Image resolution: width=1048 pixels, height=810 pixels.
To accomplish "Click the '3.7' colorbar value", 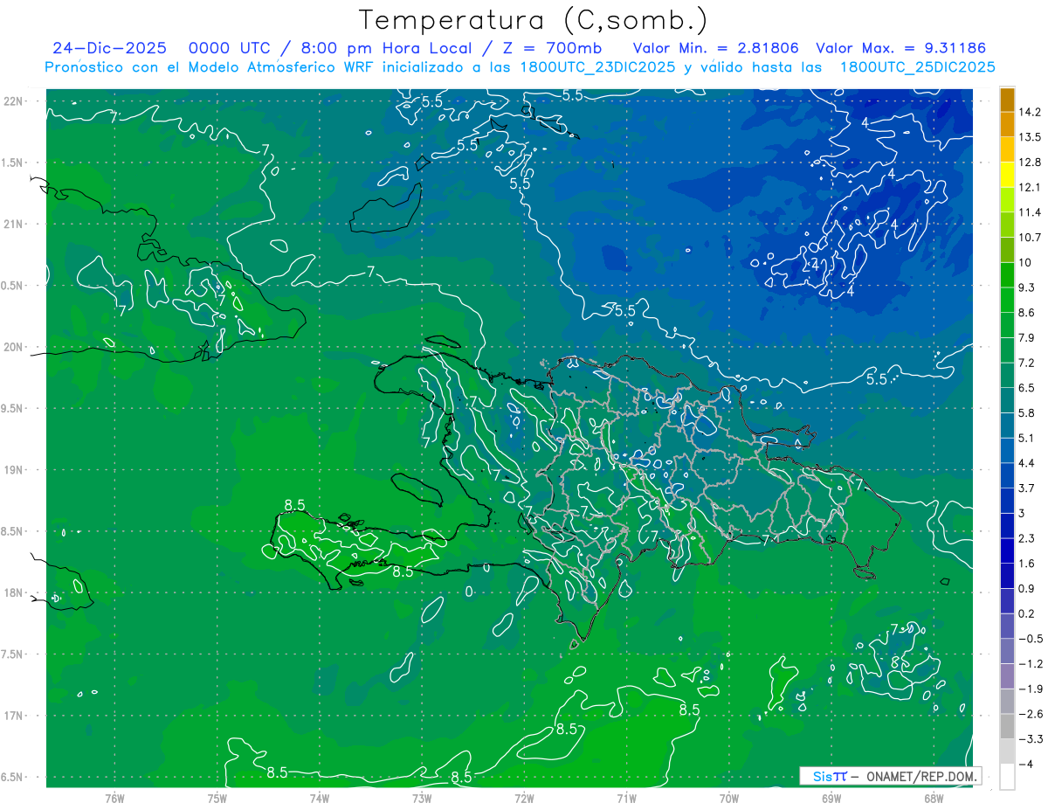I will [x=1027, y=488].
